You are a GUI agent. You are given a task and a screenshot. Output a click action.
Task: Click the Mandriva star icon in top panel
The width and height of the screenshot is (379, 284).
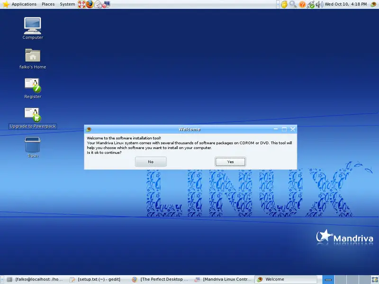6,4
